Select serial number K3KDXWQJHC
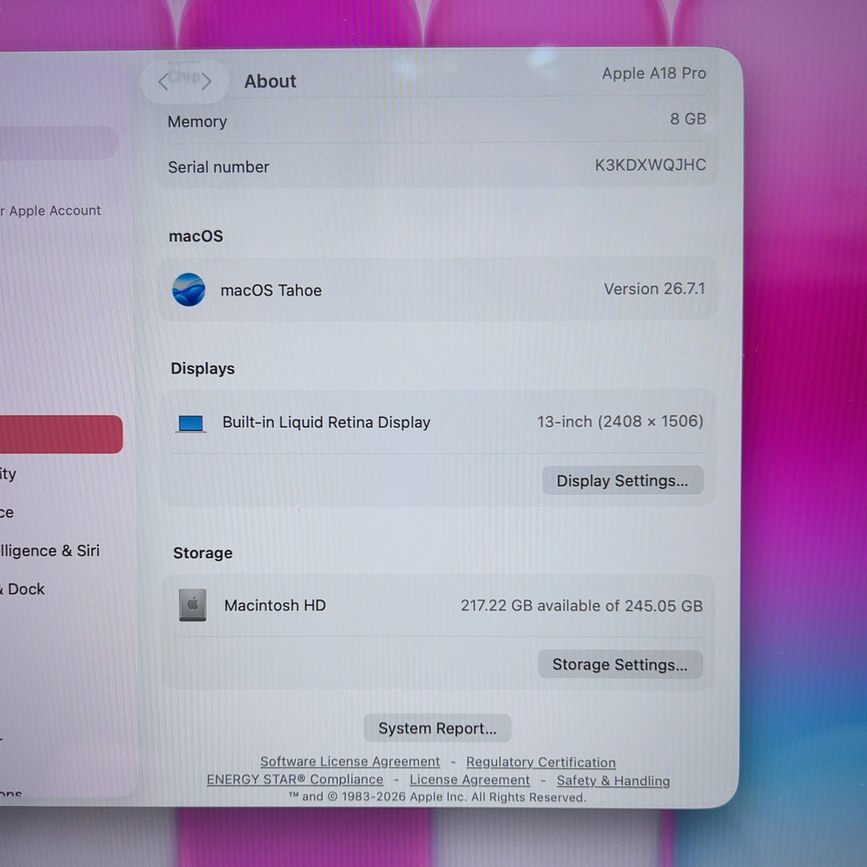The width and height of the screenshot is (867, 867). [650, 165]
